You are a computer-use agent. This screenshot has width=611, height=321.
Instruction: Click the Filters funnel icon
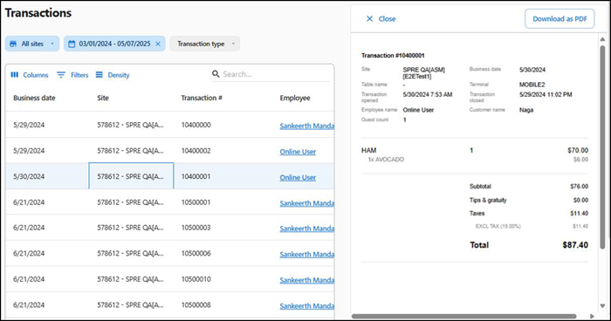coord(61,75)
